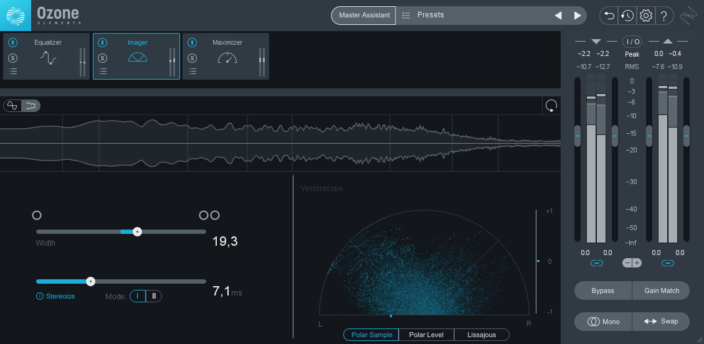This screenshot has width=704, height=344.
Task: Click the Imager module gain fader
Action: point(173,62)
